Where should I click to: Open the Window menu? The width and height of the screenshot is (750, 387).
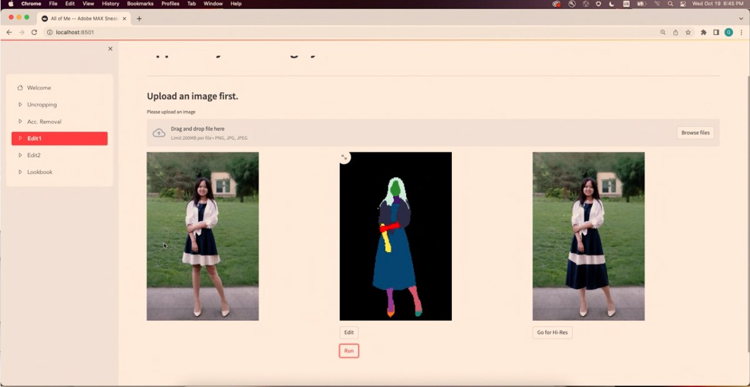213,4
